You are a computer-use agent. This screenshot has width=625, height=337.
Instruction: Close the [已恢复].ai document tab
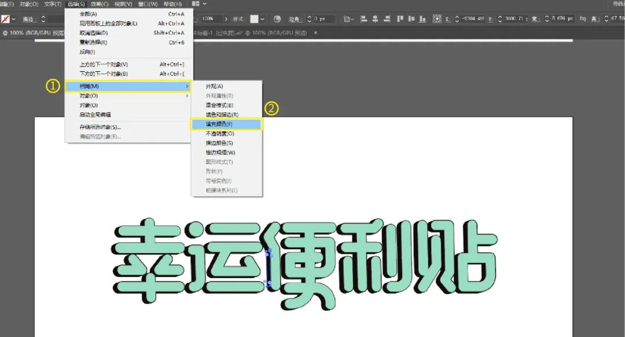(315, 33)
